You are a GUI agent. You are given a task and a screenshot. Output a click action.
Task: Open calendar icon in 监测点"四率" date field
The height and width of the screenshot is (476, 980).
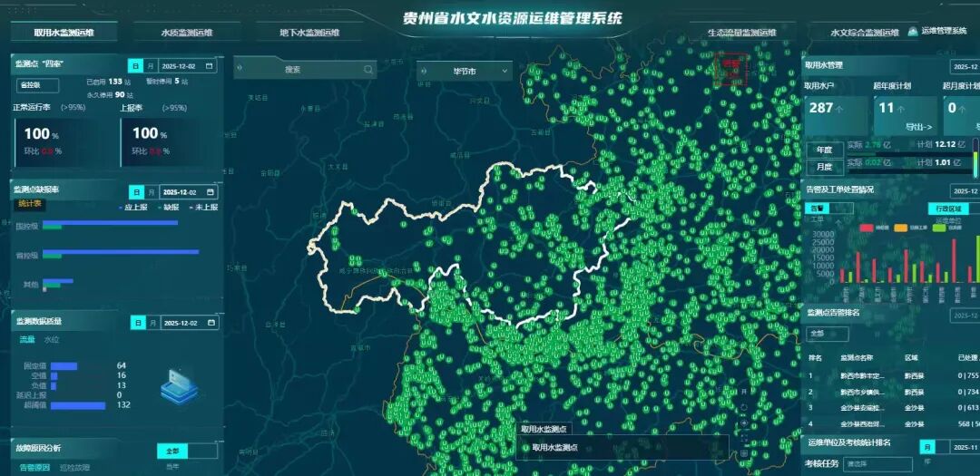pyautogui.click(x=211, y=66)
